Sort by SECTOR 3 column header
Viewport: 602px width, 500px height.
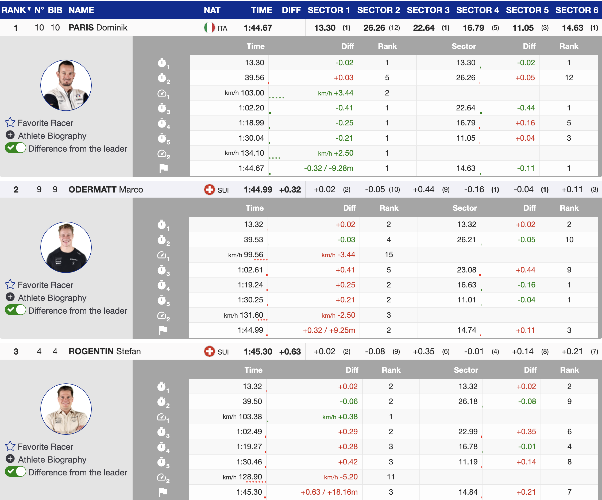428,10
